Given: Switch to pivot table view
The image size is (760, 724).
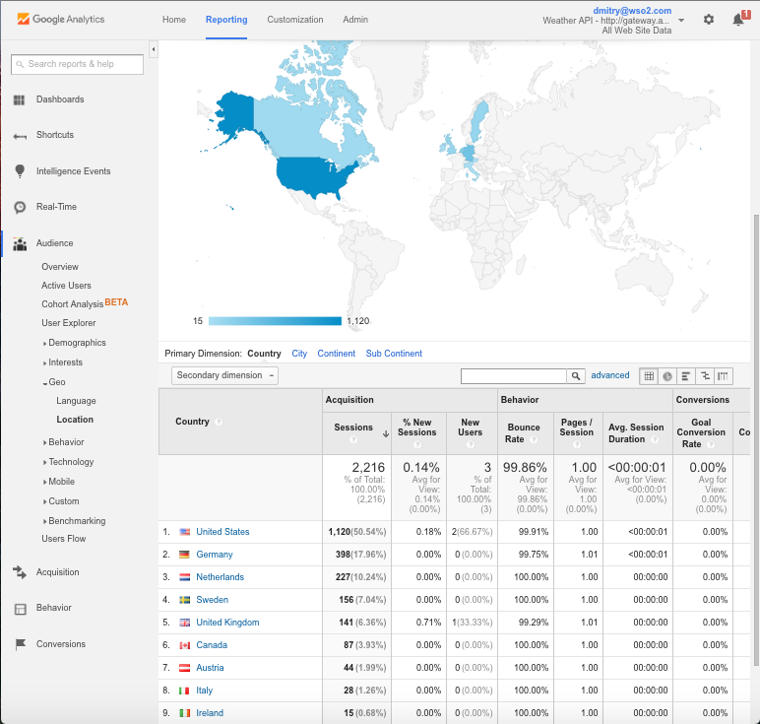Looking at the screenshot, I should 724,376.
